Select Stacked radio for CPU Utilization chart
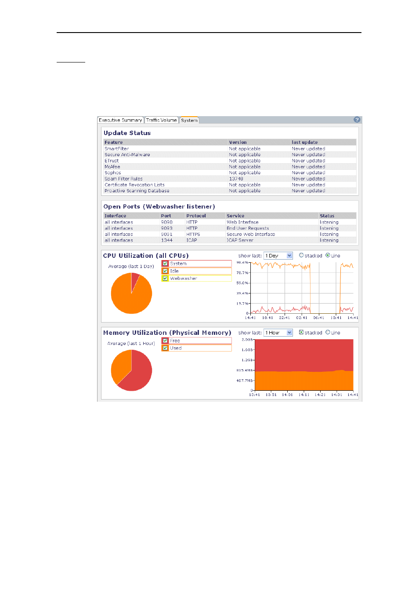The width and height of the screenshot is (419, 594). [301, 255]
